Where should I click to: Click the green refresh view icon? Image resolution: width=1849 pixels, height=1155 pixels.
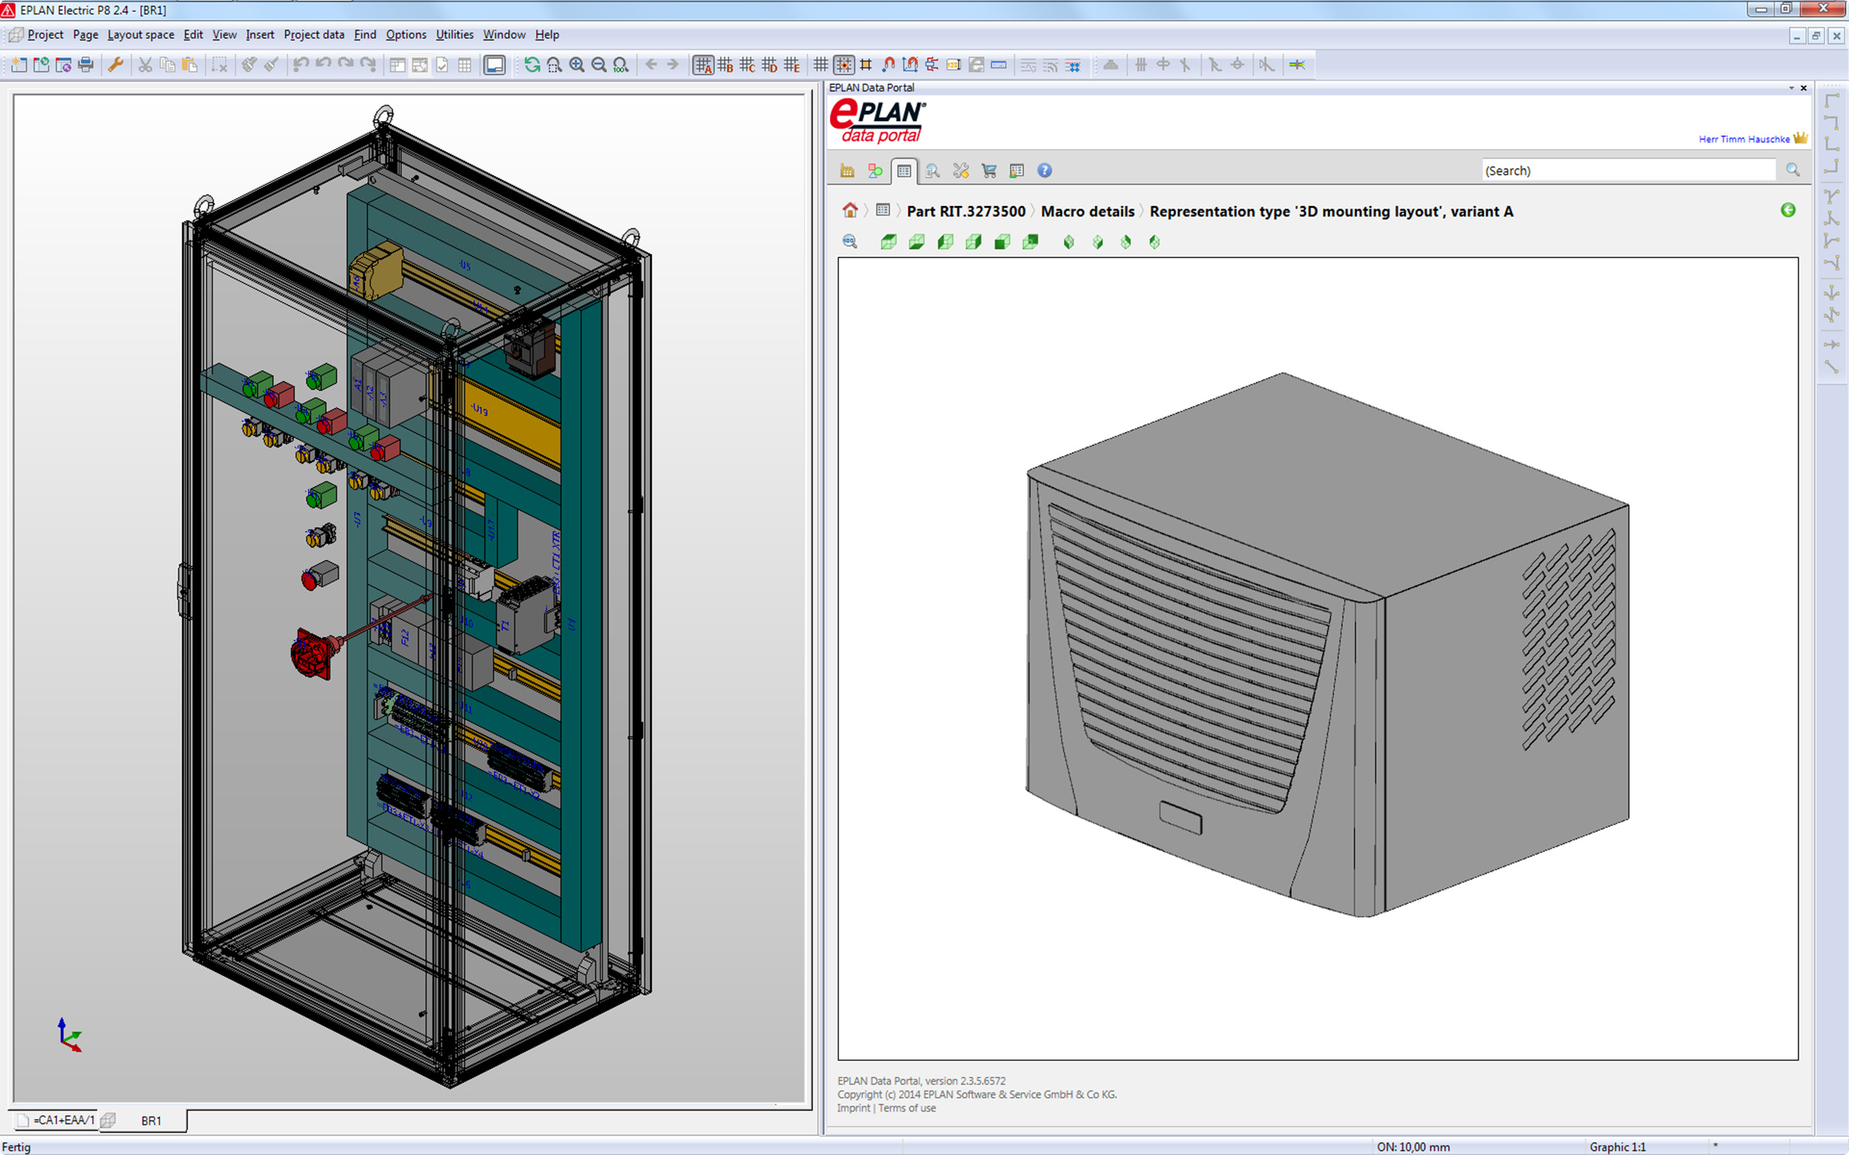[x=532, y=65]
